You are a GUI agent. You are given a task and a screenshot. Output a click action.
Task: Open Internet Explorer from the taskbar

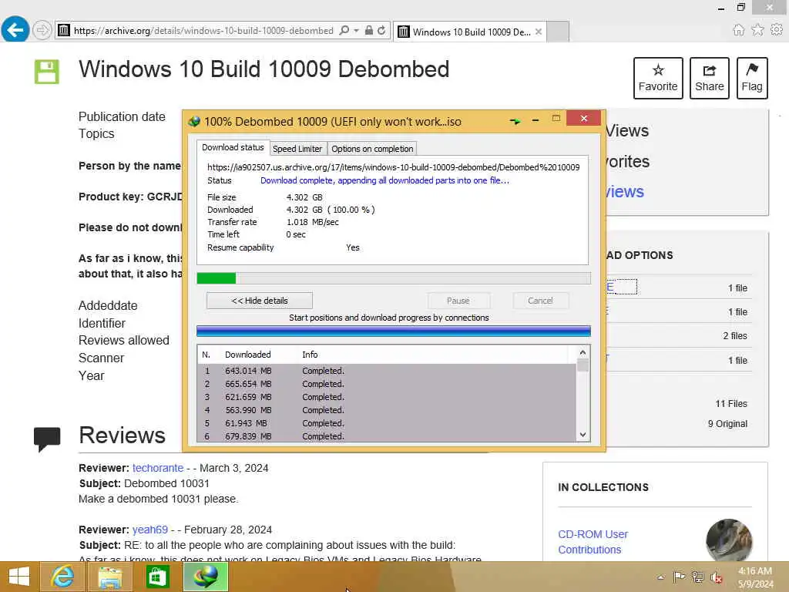(x=62, y=577)
